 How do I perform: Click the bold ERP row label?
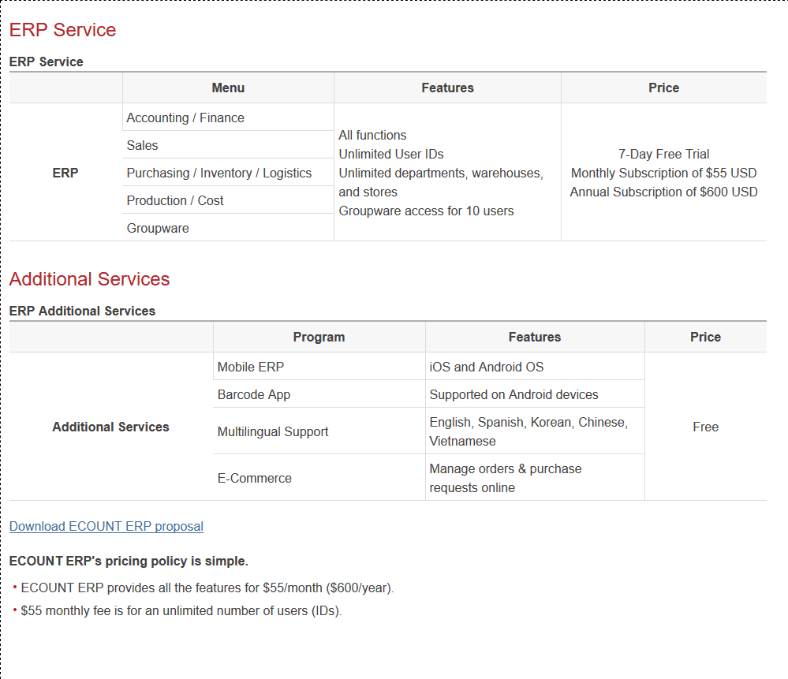65,173
